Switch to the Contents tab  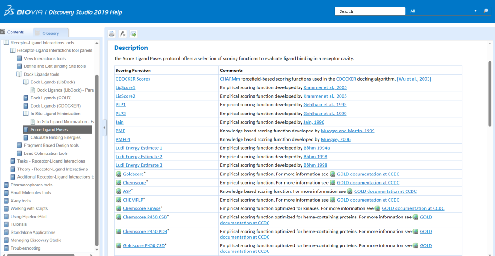click(16, 32)
